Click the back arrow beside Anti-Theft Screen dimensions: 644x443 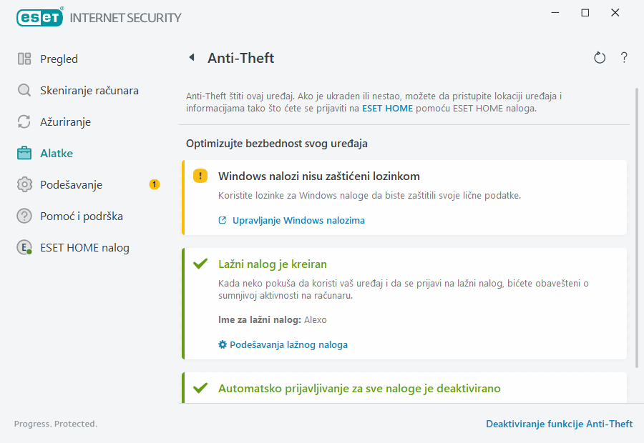(191, 58)
